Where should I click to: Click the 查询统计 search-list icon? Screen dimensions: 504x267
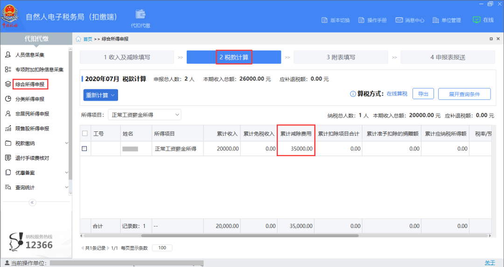(x=8, y=187)
